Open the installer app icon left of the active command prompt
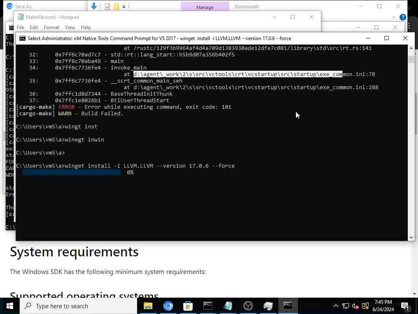This screenshot has height=314, width=418. [268, 306]
